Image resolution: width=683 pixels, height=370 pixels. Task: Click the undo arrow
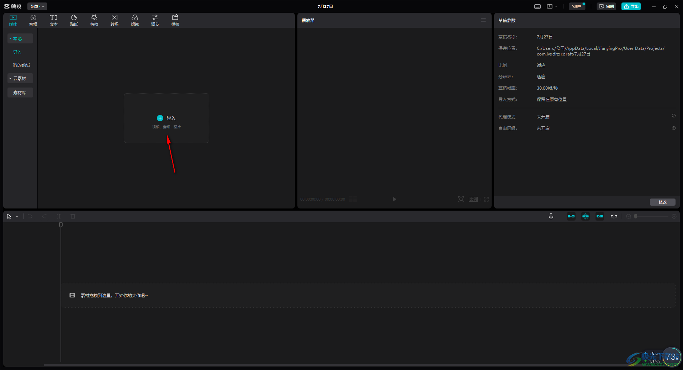pyautogui.click(x=30, y=216)
